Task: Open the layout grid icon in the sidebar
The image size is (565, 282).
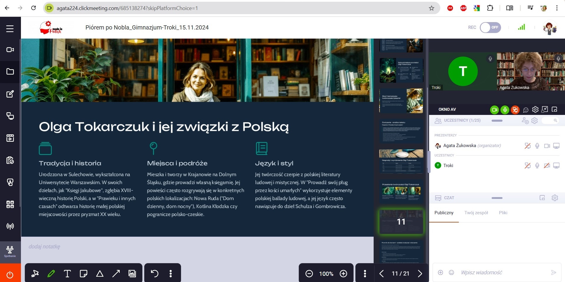Action: coord(10,204)
